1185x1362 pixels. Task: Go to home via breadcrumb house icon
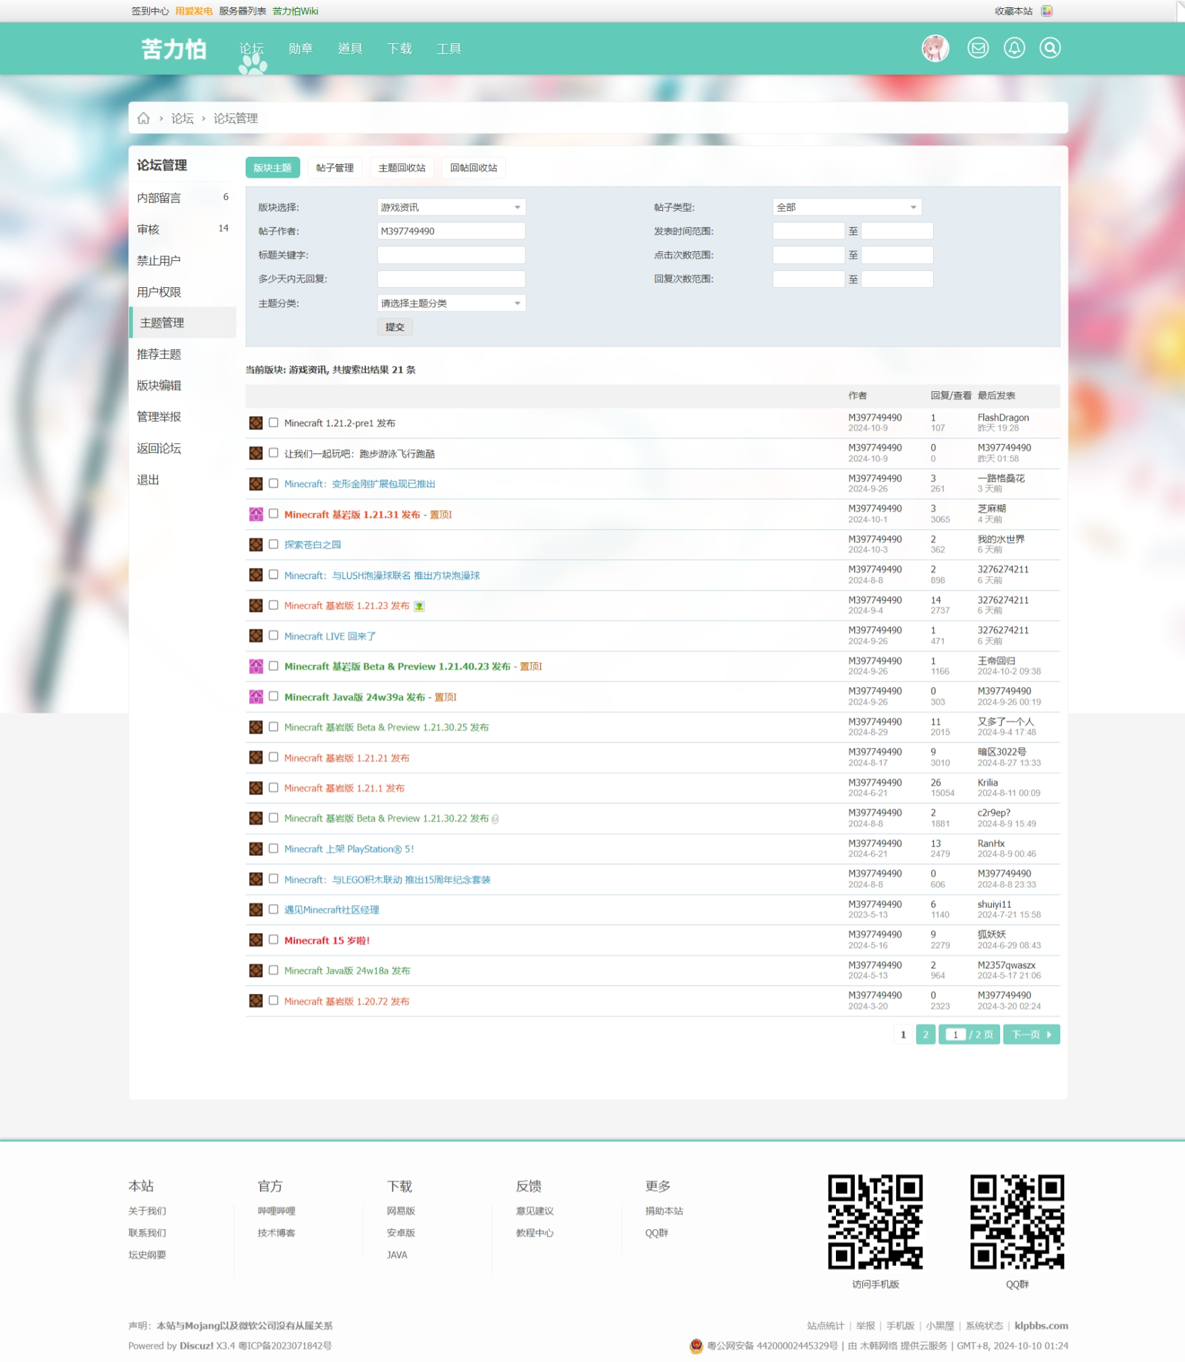pos(143,118)
